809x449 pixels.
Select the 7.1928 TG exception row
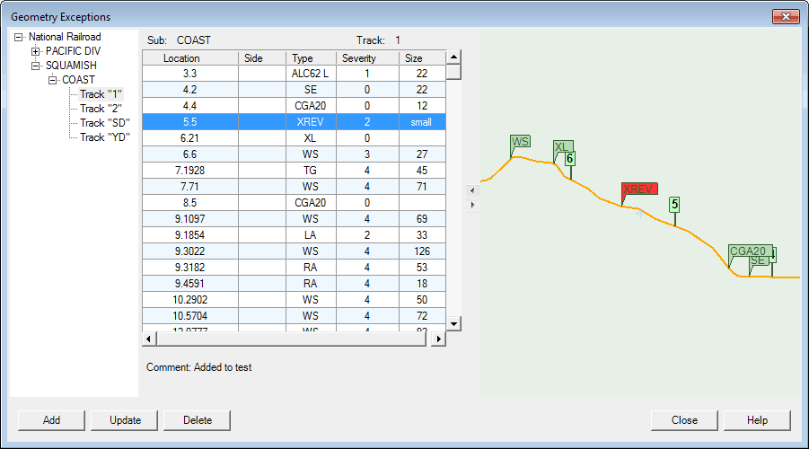294,171
